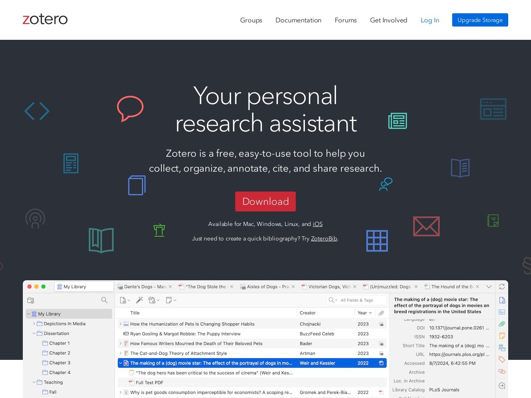531x398 pixels.
Task: Collapse the selected dog movie star item
Action: click(x=121, y=363)
